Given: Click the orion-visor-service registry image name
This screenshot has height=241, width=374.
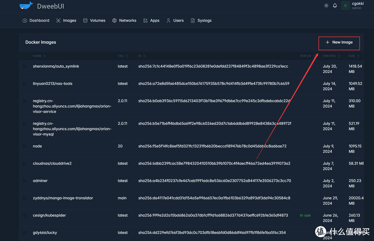Looking at the screenshot, I should [72, 106].
